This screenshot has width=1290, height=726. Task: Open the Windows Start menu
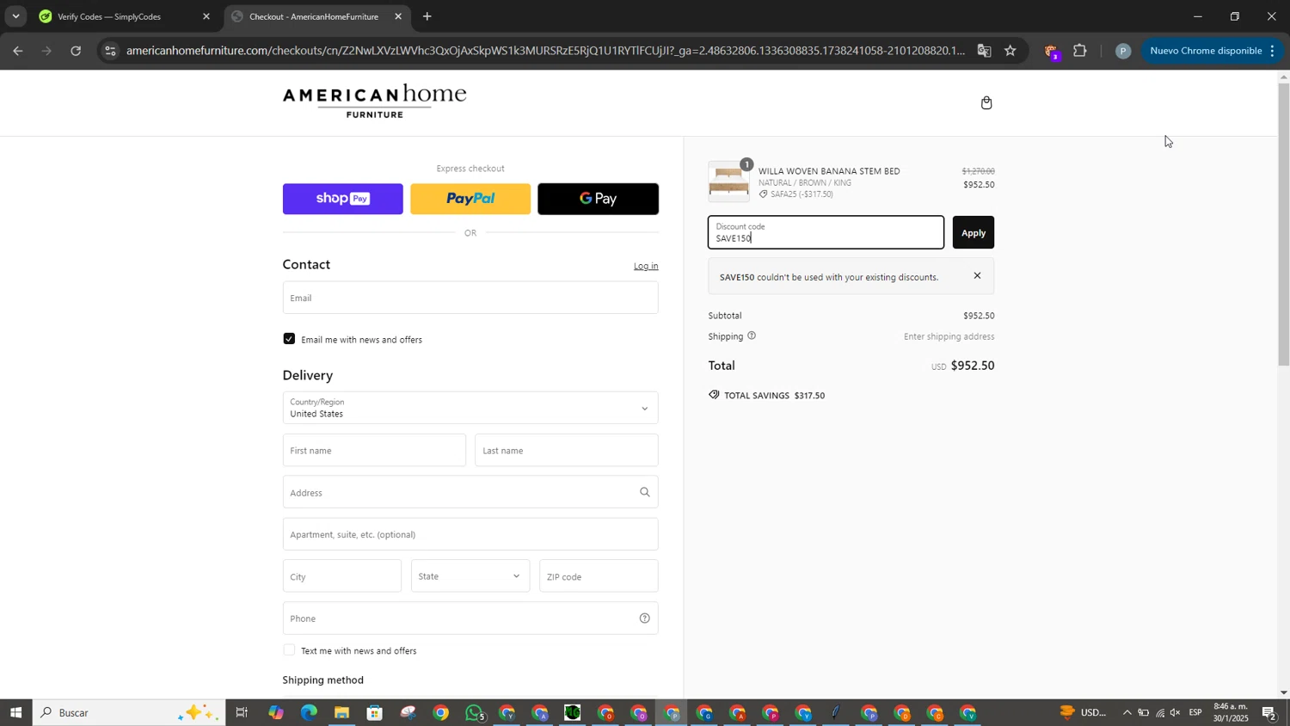click(x=15, y=712)
